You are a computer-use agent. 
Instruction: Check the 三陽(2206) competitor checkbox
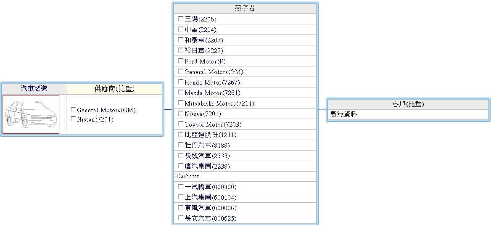pyautogui.click(x=181, y=19)
